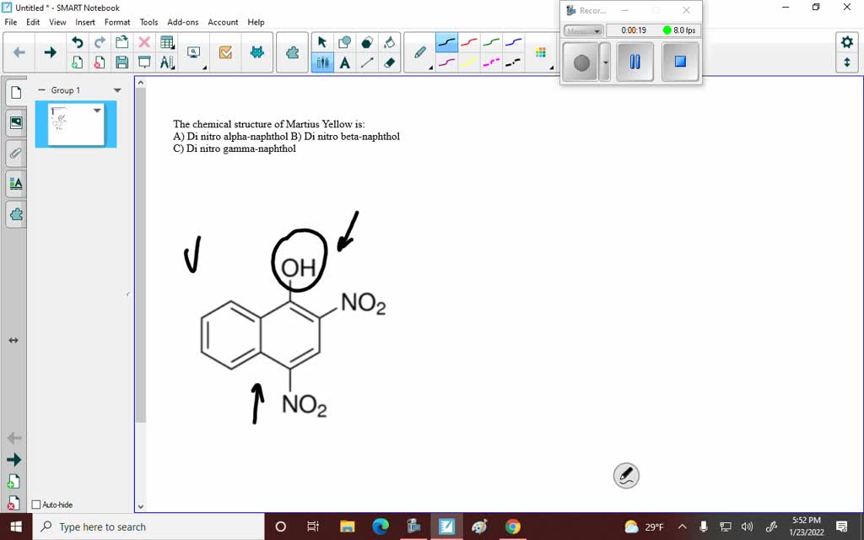
Task: Stop the screen recording
Action: 679,62
